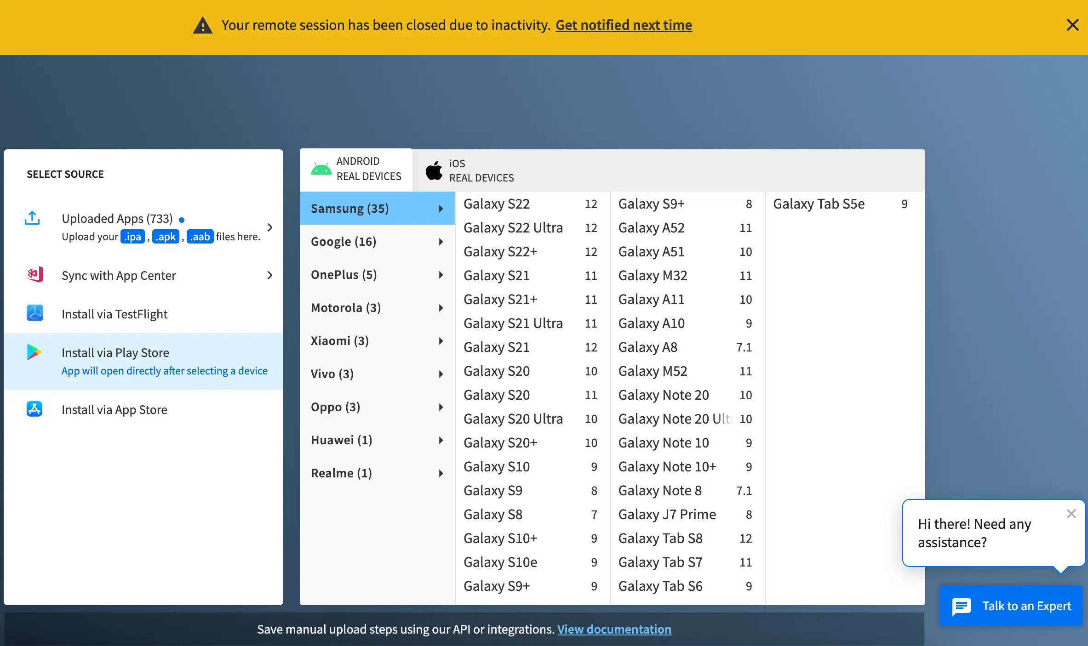The image size is (1088, 646).
Task: Close the assistance chat popup
Action: [x=1071, y=514]
